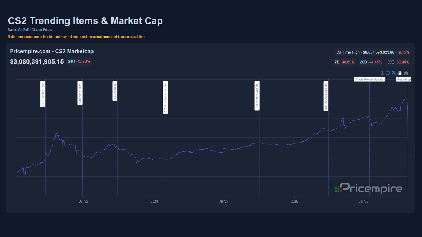Reset chart zoom with home icon
The width and height of the screenshot is (422, 237).
(x=406, y=73)
